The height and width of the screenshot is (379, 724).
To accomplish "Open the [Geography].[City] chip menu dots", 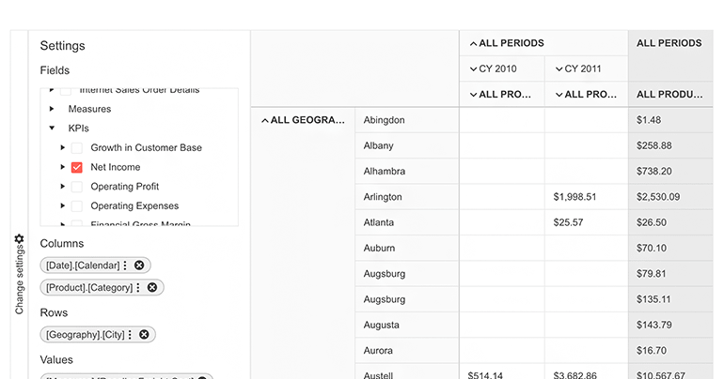I will click(130, 335).
